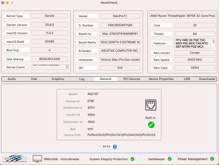The width and height of the screenshot is (219, 165).
Task: Click the Kernel Type button
Action: click(x=16, y=16)
